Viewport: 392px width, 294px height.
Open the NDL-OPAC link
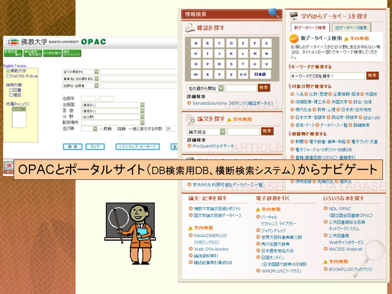point(340,209)
